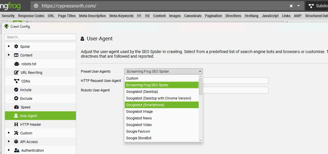
Task: Expand the API Access tree section
Action: (x=9, y=142)
